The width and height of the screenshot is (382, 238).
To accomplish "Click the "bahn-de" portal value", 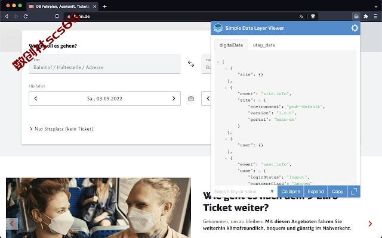I will coord(285,120).
